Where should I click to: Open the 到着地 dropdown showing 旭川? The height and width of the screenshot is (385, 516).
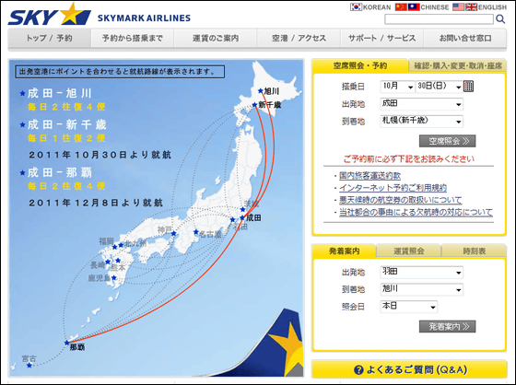pyautogui.click(x=422, y=289)
